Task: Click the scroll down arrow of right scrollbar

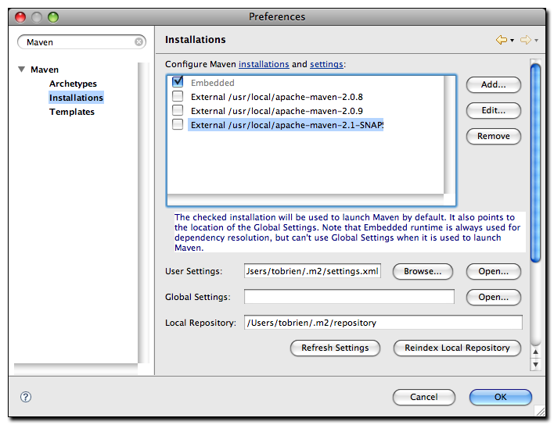Action: pos(535,364)
